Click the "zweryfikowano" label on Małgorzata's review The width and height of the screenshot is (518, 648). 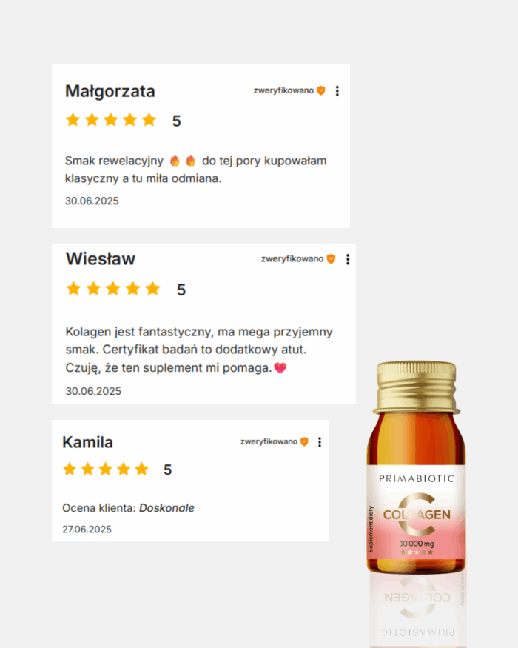pyautogui.click(x=283, y=90)
